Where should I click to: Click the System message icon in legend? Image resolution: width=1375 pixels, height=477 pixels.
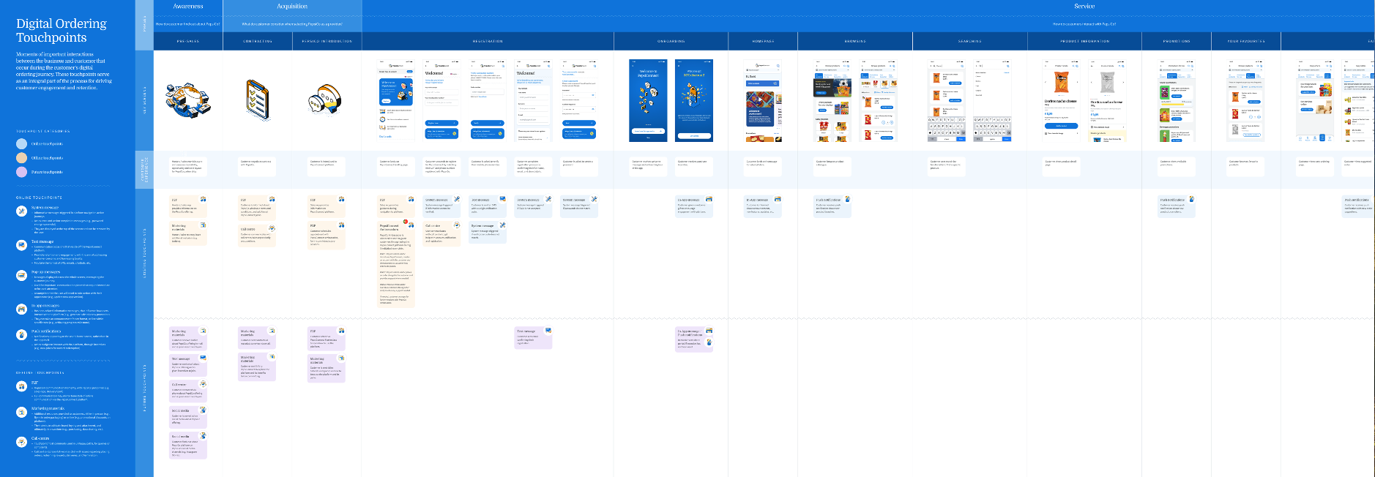pos(21,211)
